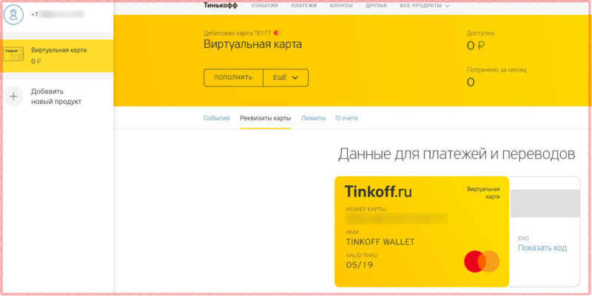
Task: Open the События top menu item
Action: coord(265,6)
